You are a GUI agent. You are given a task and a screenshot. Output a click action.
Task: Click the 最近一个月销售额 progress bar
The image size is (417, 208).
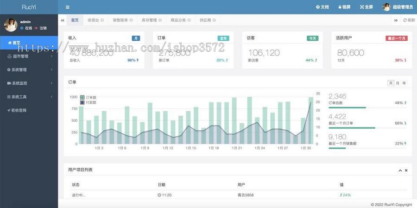click(367, 148)
